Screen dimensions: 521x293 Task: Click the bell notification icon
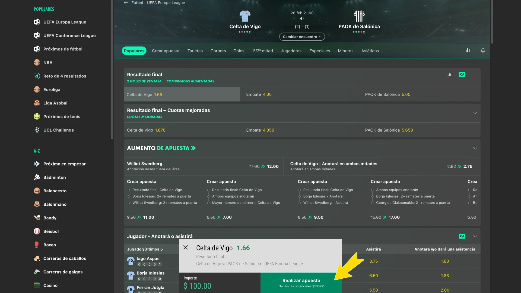point(483,50)
